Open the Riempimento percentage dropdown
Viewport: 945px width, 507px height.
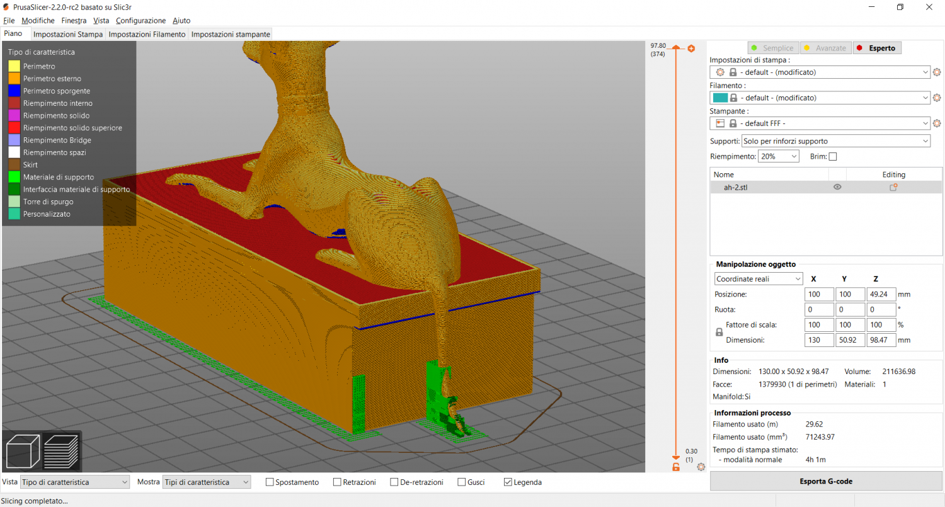click(x=779, y=156)
